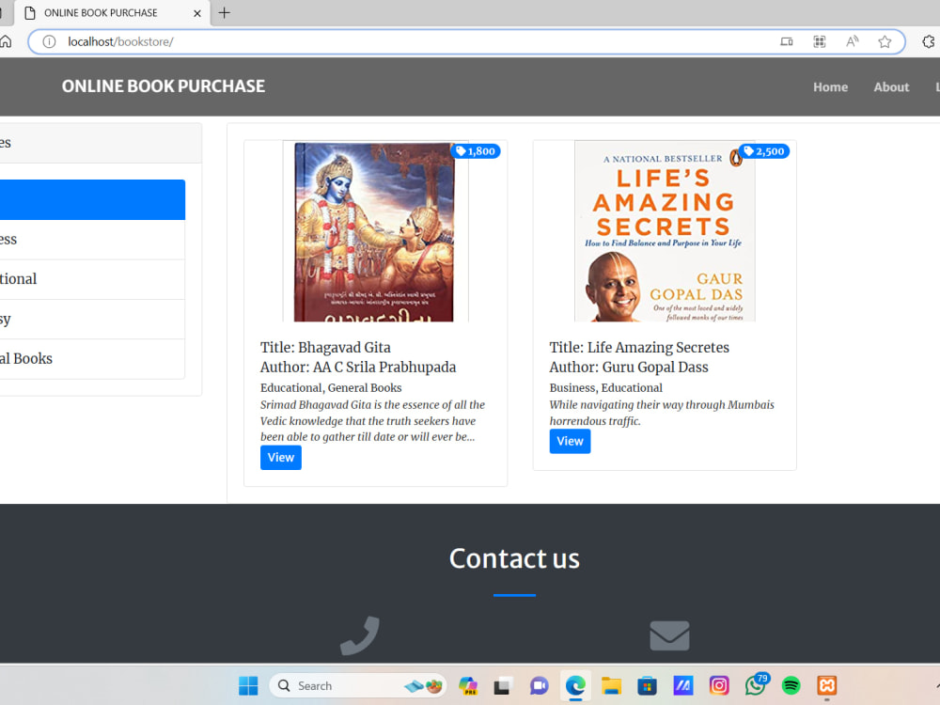Open a new browser tab

225,12
